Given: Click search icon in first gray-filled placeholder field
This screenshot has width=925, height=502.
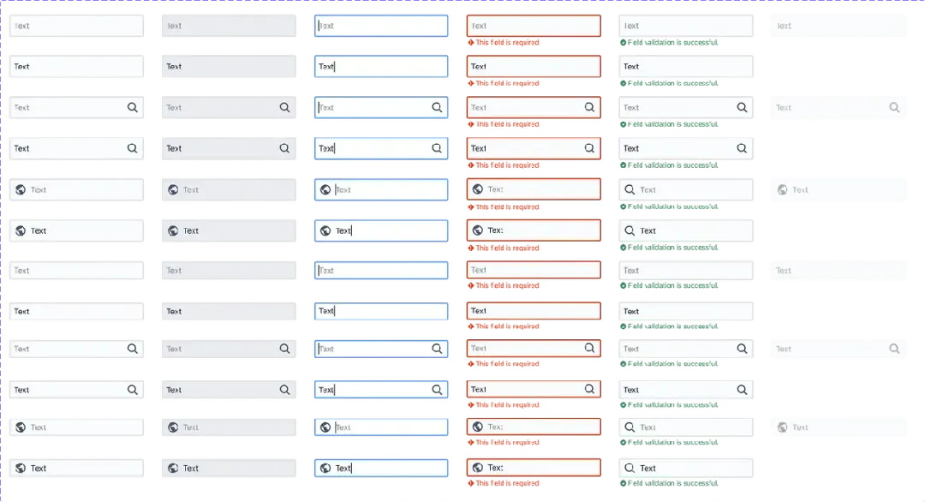Looking at the screenshot, I should [x=284, y=107].
